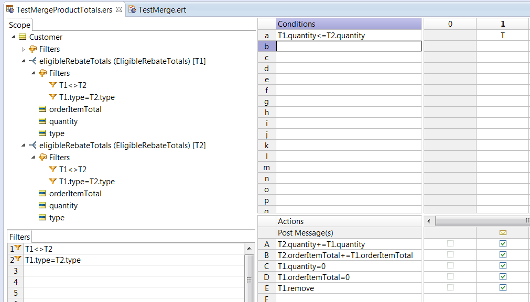This screenshot has height=302, width=530.
Task: Collapse the Filters node under T2
Action: (33, 158)
